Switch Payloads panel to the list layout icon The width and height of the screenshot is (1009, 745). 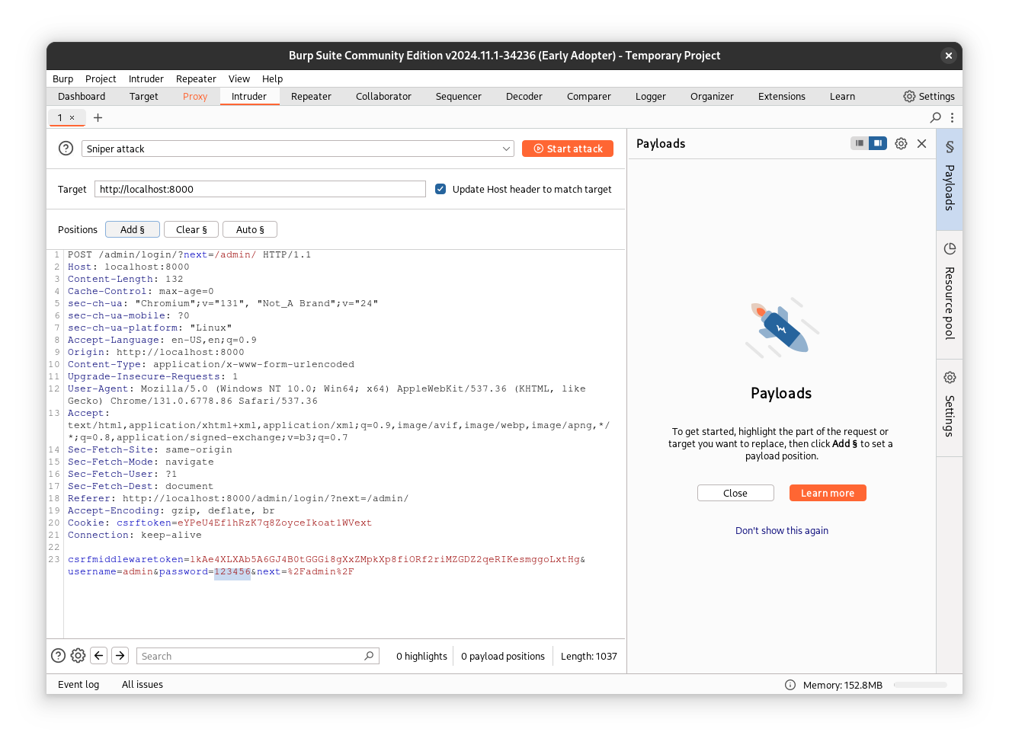click(860, 143)
